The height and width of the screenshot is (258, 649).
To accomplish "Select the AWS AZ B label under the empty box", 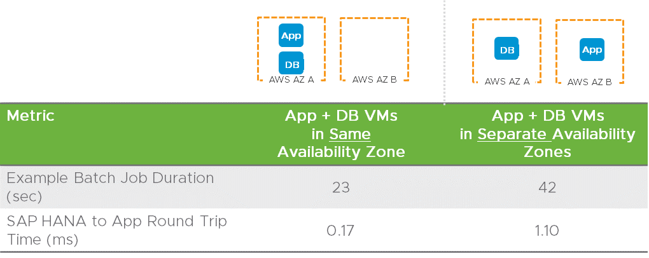I will pyautogui.click(x=374, y=79).
